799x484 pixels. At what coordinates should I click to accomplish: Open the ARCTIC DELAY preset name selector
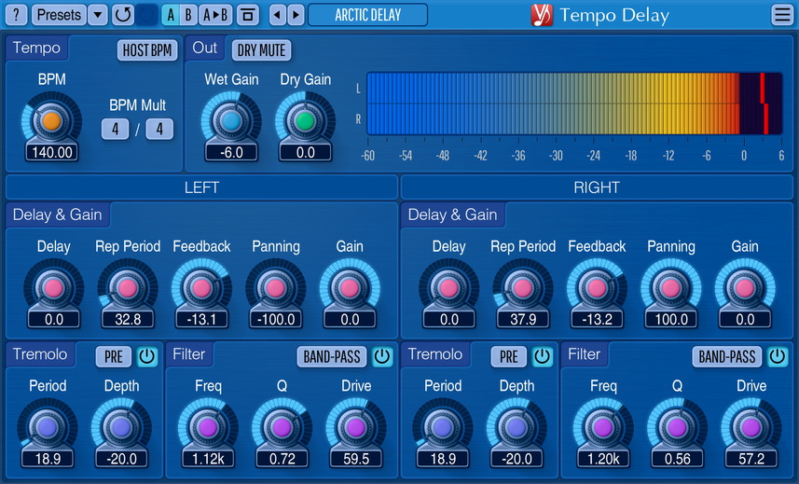coord(367,15)
